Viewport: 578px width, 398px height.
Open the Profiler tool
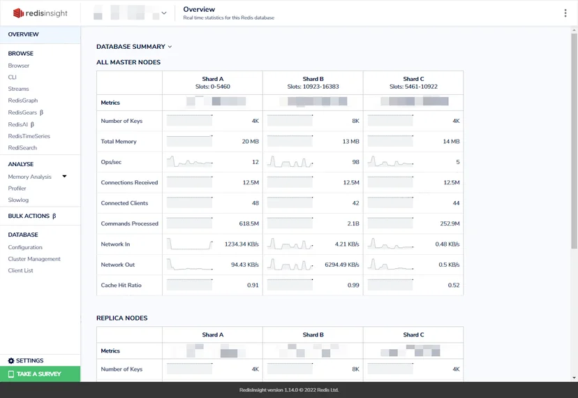17,188
